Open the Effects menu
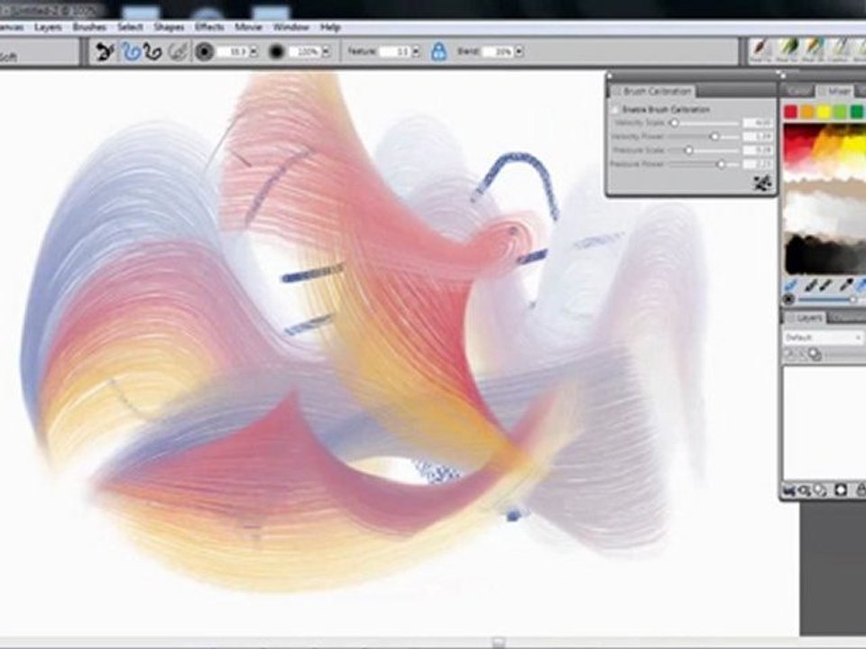This screenshot has width=866, height=649. tap(209, 27)
